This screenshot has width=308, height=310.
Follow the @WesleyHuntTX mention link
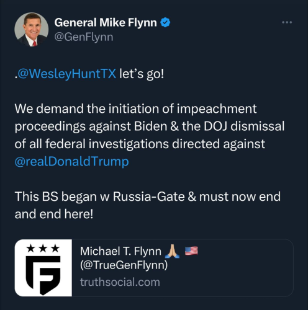(x=66, y=74)
